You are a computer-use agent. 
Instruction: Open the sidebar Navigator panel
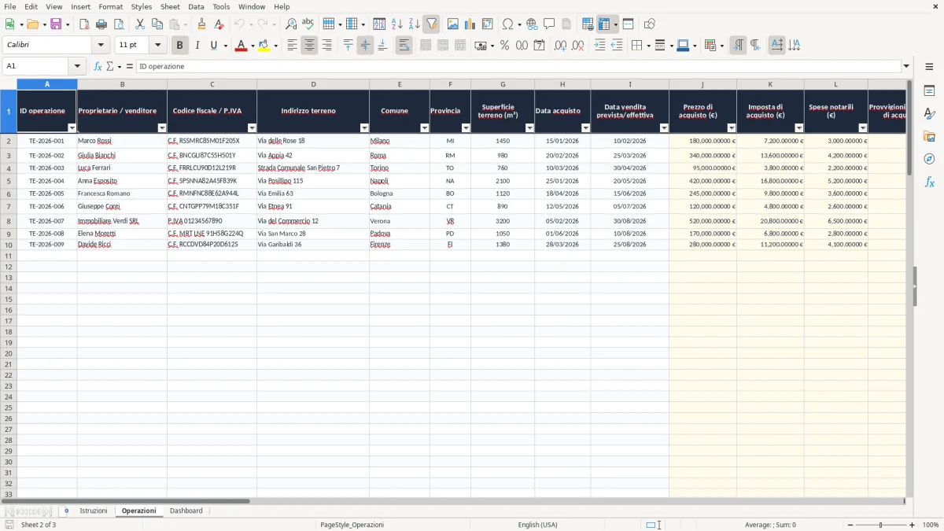click(929, 159)
